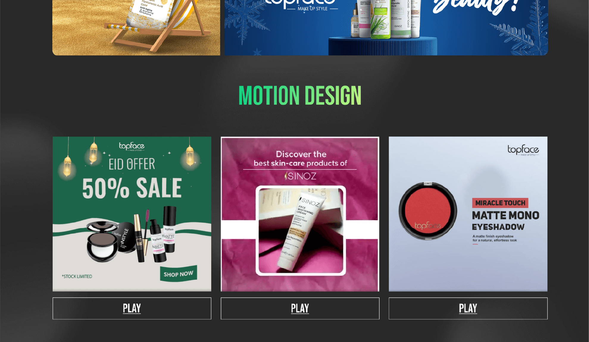Click PLAY under the Sinoz skin-care poster
The height and width of the screenshot is (342, 589).
[300, 308]
